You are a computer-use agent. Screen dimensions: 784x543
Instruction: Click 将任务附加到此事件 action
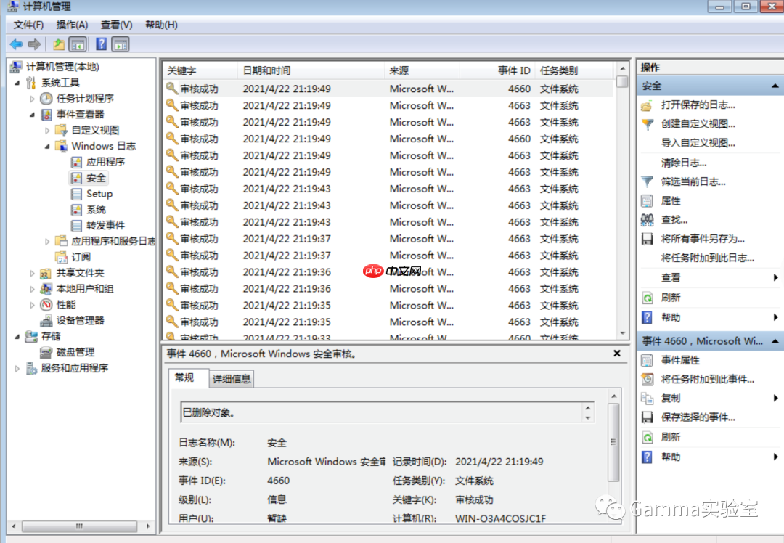(x=707, y=380)
